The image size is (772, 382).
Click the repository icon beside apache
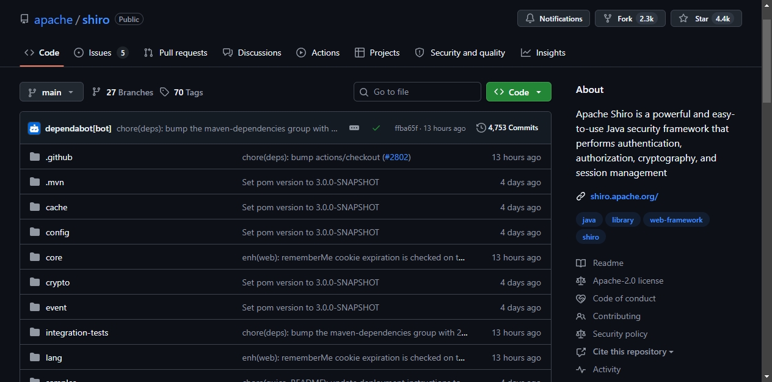(x=24, y=20)
